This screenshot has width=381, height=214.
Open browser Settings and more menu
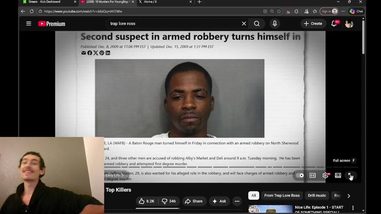343,11
